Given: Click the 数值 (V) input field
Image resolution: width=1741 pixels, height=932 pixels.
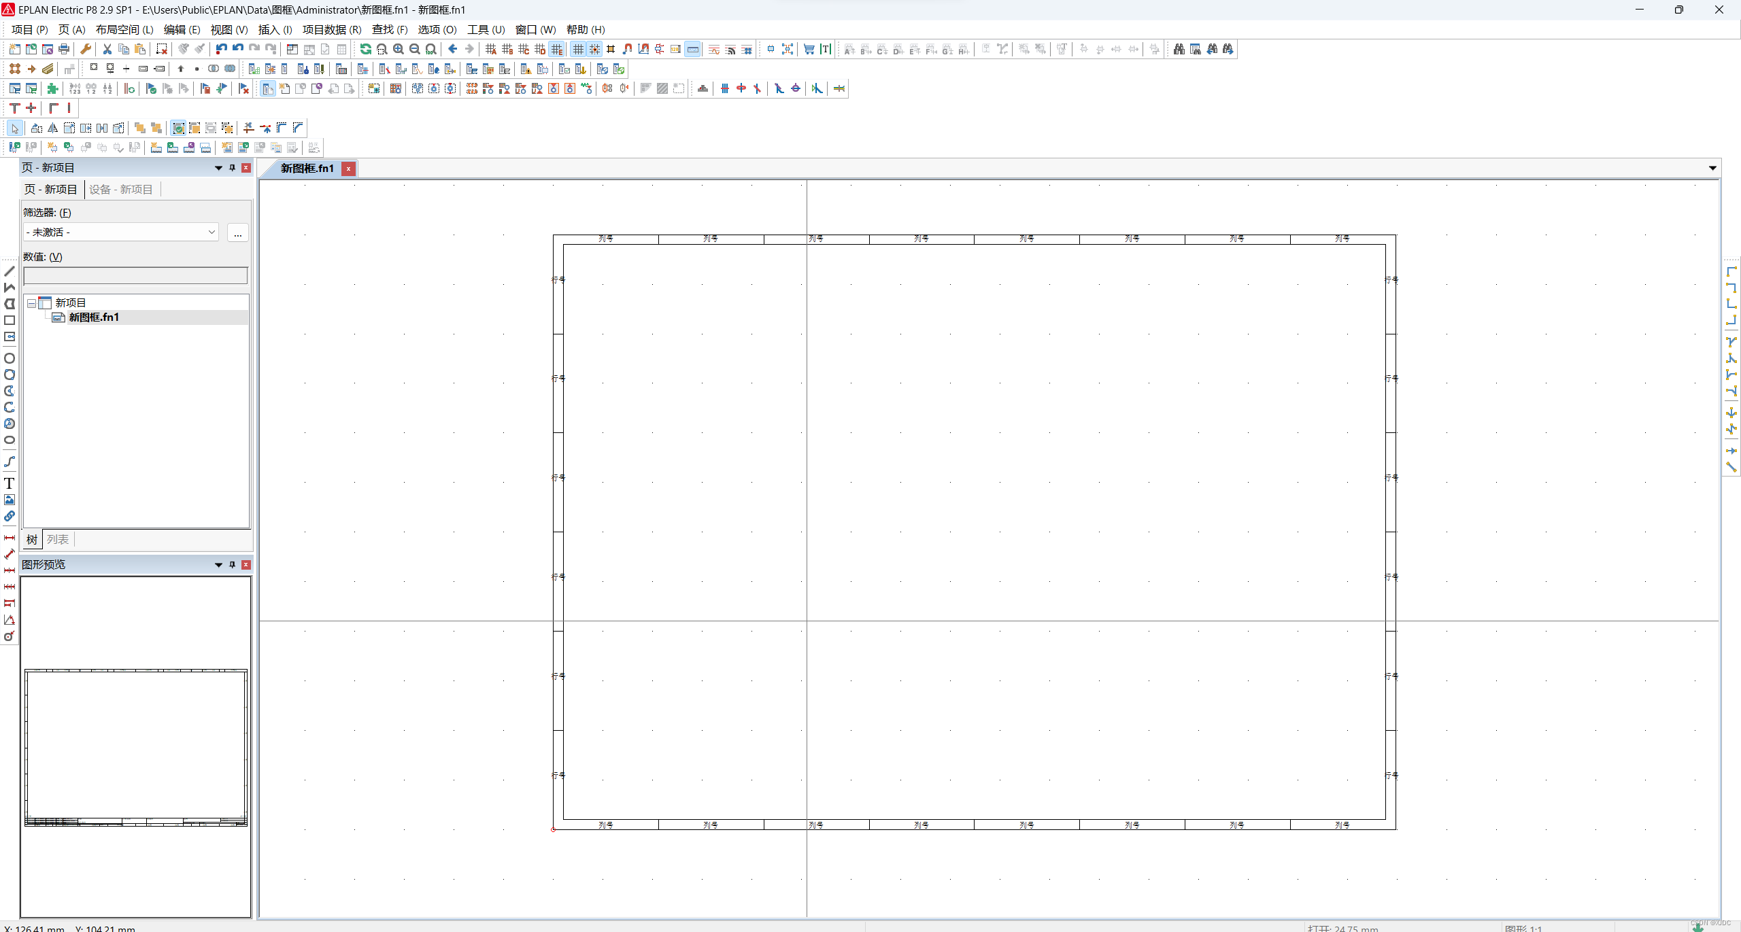Looking at the screenshot, I should (135, 275).
